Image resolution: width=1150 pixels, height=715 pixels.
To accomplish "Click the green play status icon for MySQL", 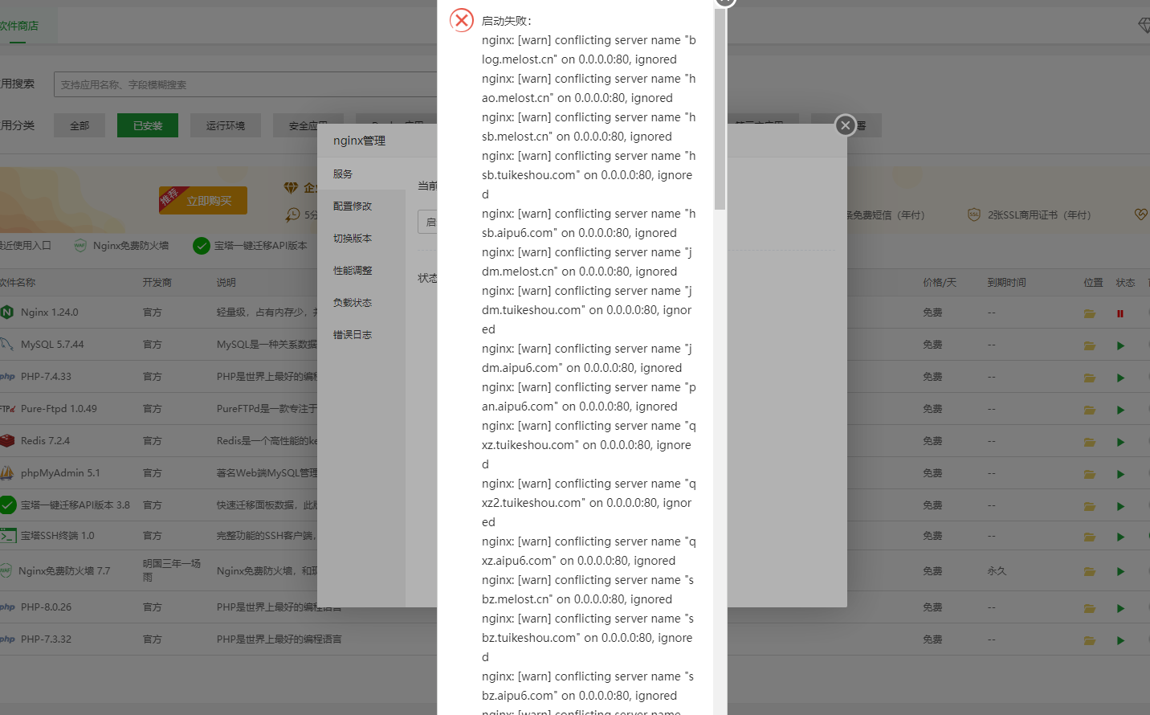I will pyautogui.click(x=1120, y=345).
